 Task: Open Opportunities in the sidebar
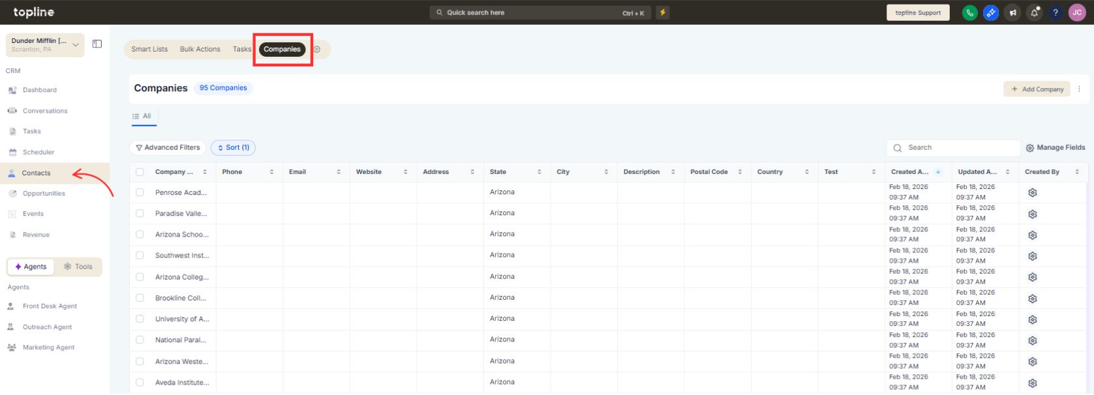tap(44, 194)
